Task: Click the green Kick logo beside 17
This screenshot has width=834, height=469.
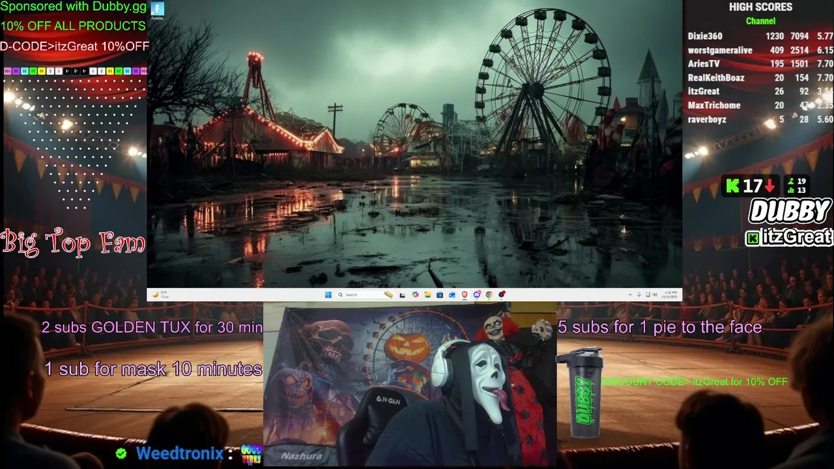Action: tap(733, 186)
